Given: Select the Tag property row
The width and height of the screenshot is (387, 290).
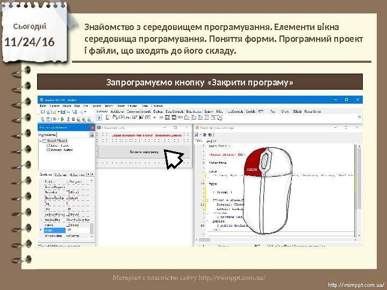Looking at the screenshot, I should pyautogui.click(x=66, y=204).
